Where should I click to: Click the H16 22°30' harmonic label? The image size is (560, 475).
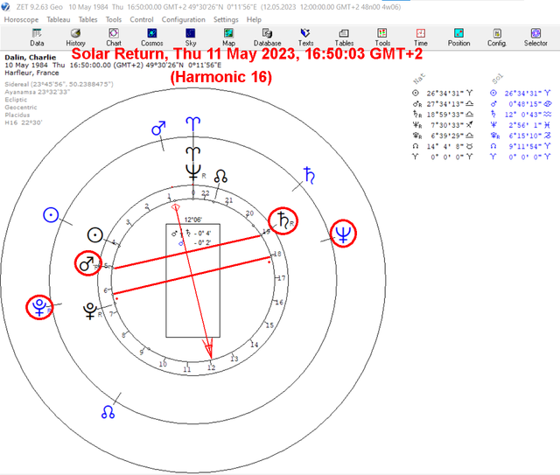pyautogui.click(x=24, y=122)
